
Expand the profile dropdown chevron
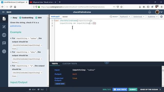[161, 12]
